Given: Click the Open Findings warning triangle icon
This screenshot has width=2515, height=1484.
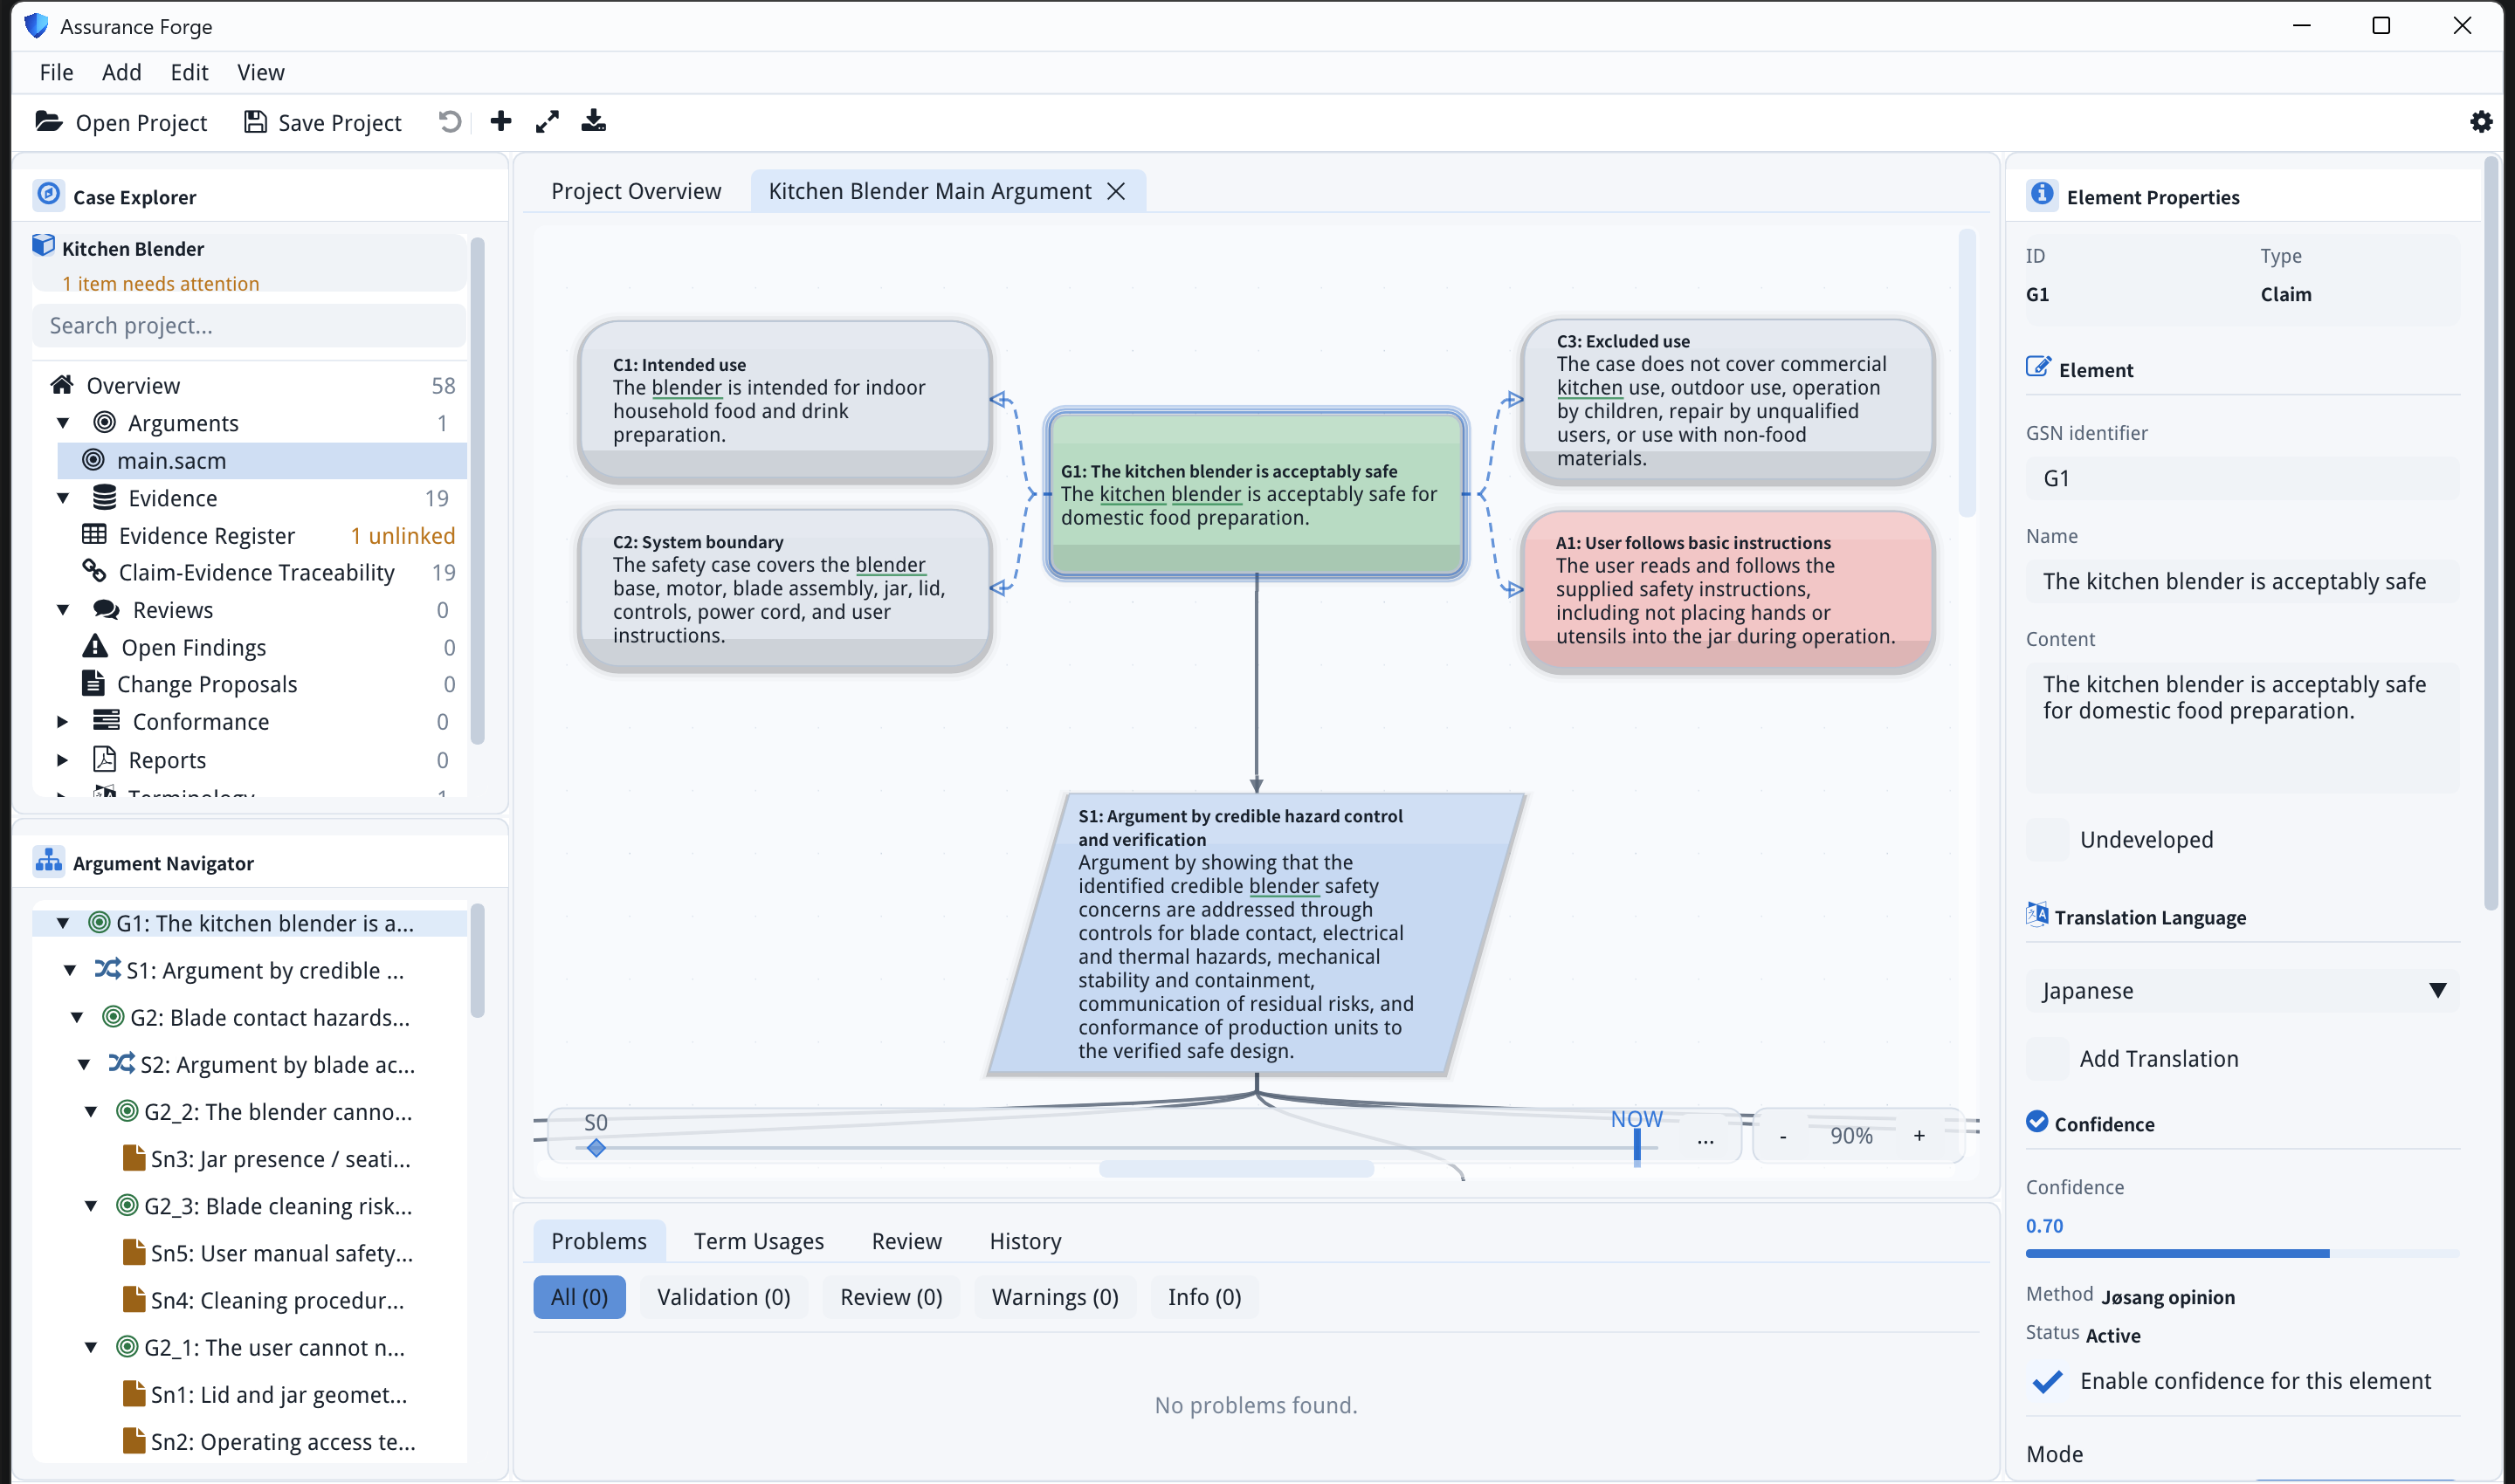Looking at the screenshot, I should (95, 646).
